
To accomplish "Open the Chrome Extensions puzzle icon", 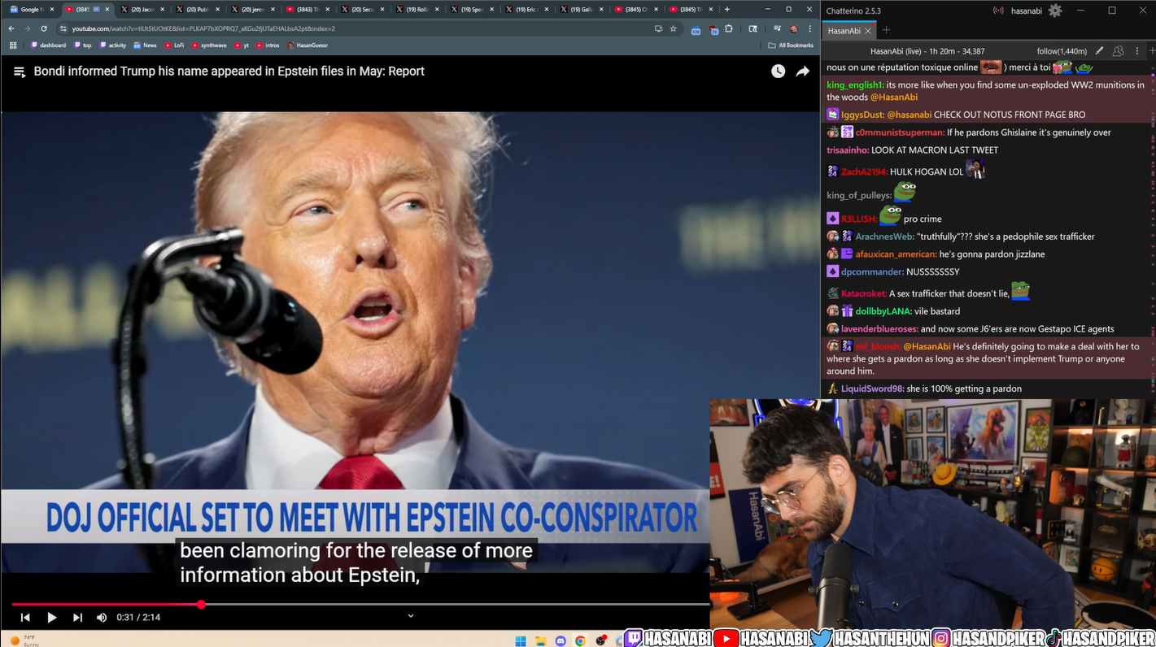I will pyautogui.click(x=729, y=28).
